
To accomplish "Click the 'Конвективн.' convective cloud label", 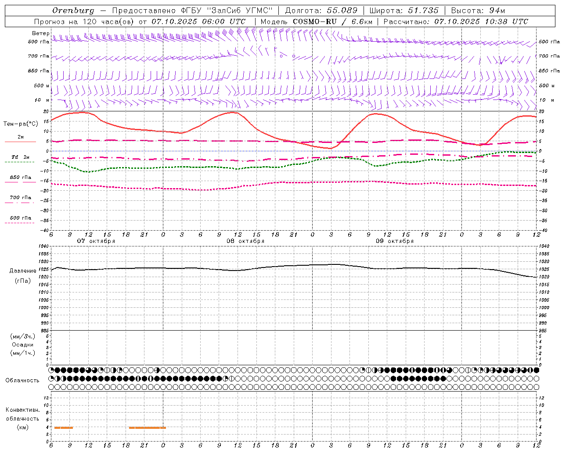I will [23, 410].
